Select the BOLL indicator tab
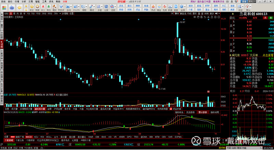This screenshot has height=150, width=274. 49,137
